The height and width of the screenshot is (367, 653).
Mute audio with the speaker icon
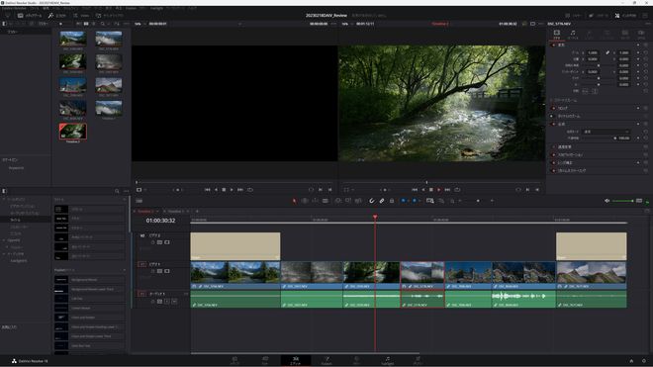(x=607, y=201)
